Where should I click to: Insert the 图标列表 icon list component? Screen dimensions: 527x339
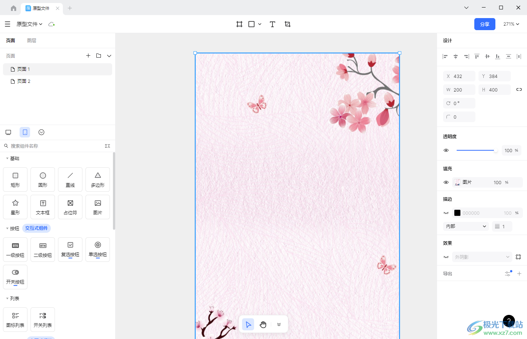(15, 320)
